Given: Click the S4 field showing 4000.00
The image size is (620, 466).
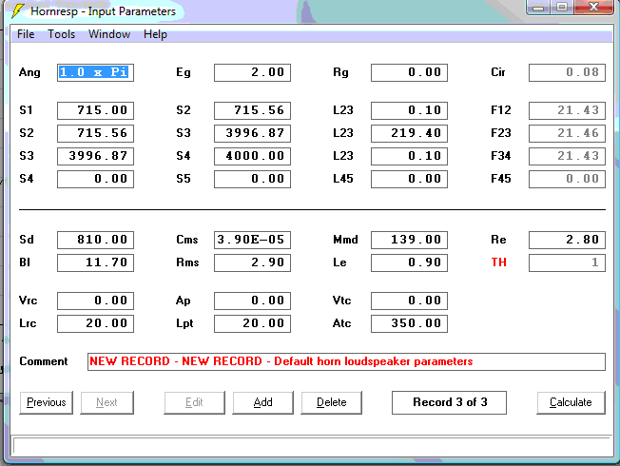Looking at the screenshot, I should coord(252,156).
